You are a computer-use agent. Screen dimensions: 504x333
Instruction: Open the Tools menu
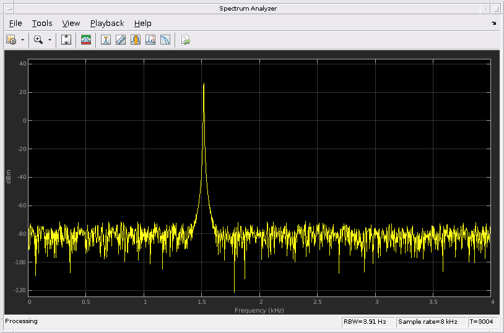[x=41, y=24]
